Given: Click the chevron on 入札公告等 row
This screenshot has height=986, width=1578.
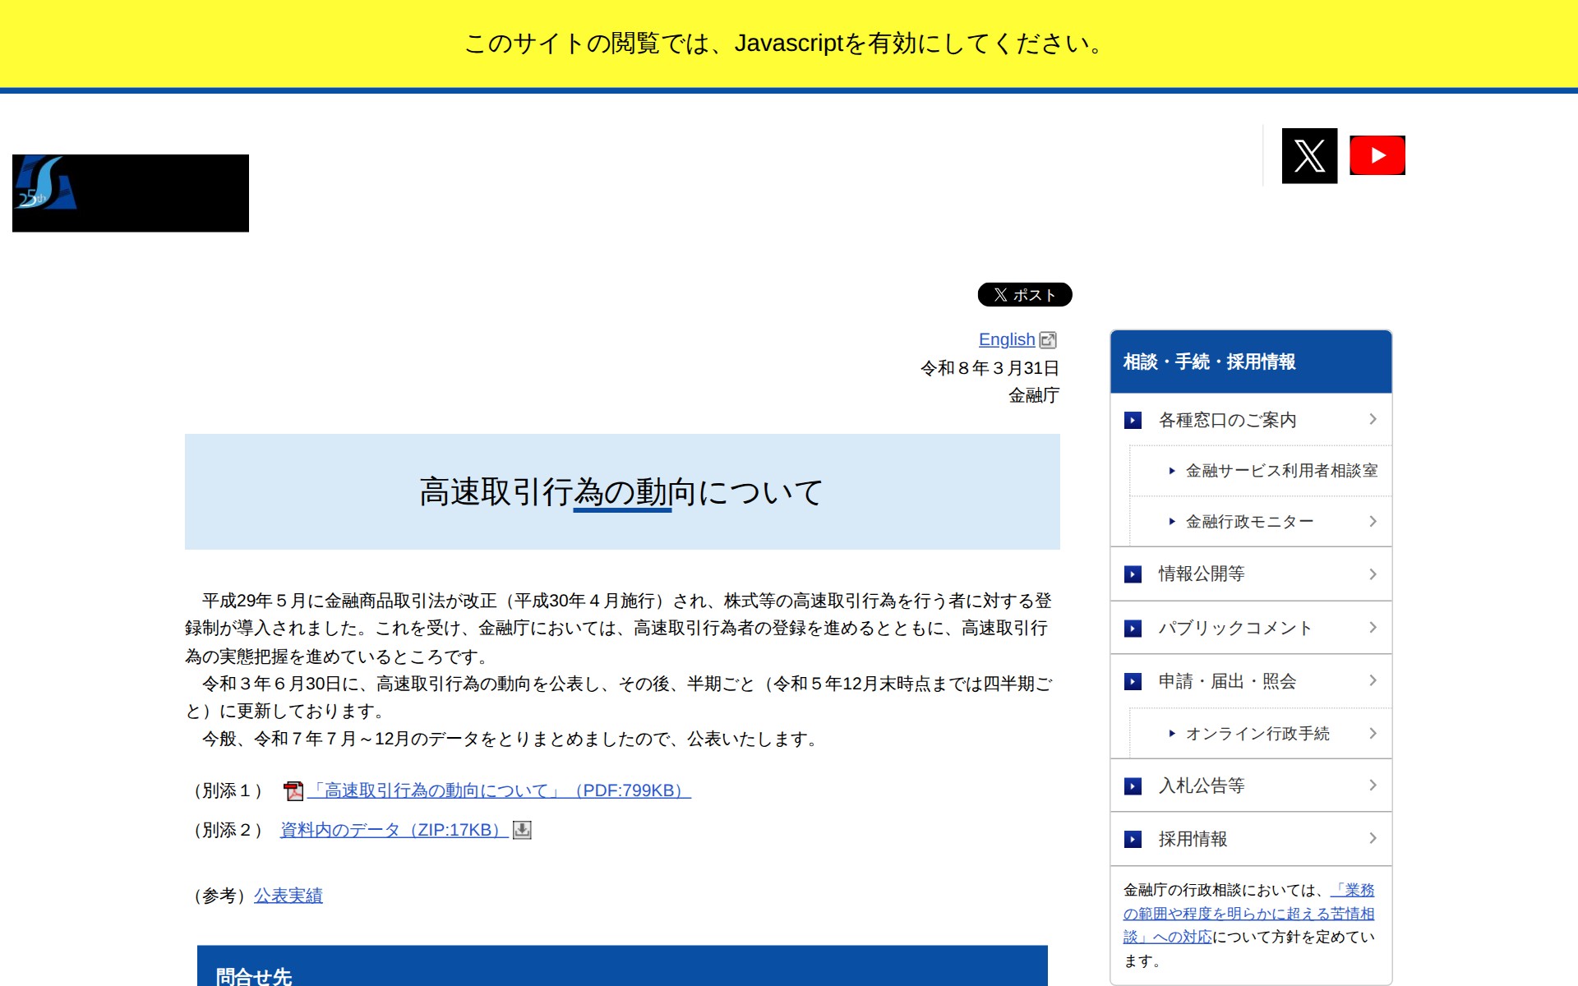Looking at the screenshot, I should coord(1373,786).
